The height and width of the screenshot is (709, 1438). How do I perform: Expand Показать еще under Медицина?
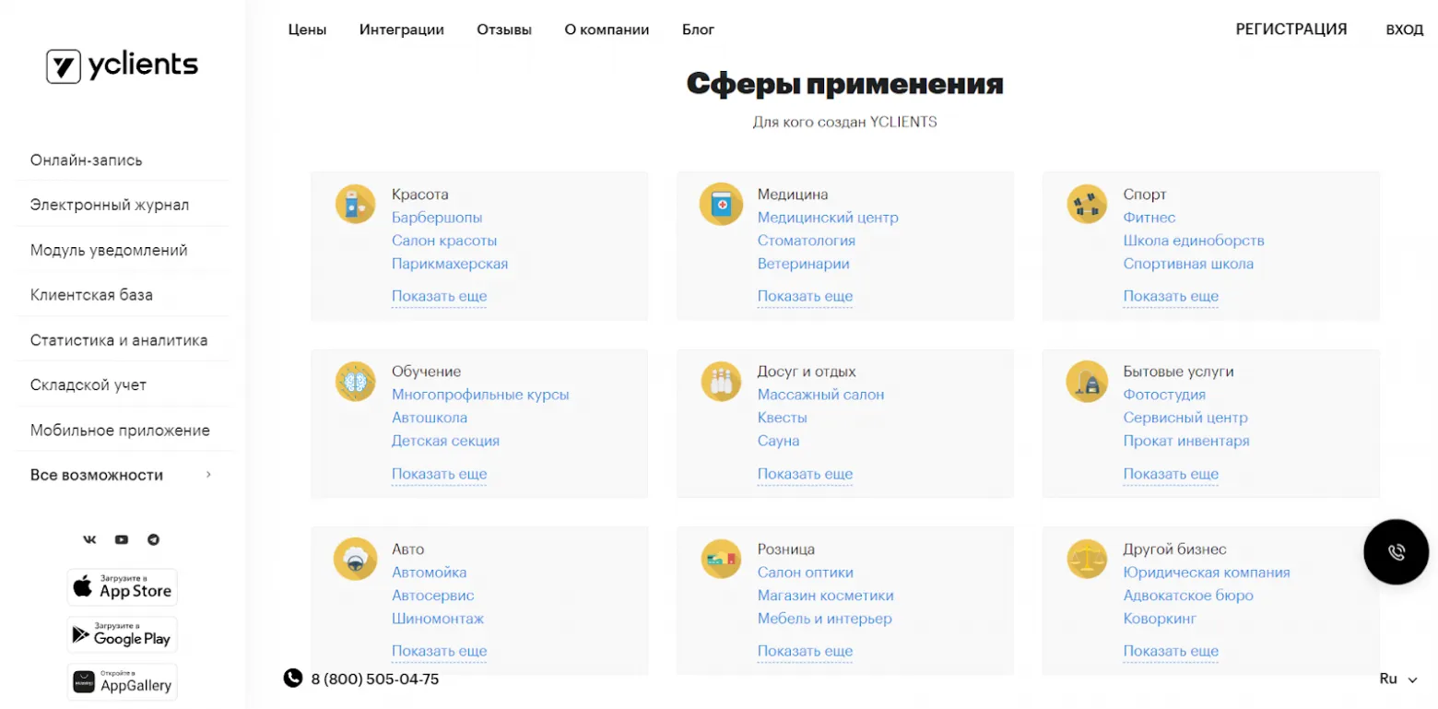805,297
